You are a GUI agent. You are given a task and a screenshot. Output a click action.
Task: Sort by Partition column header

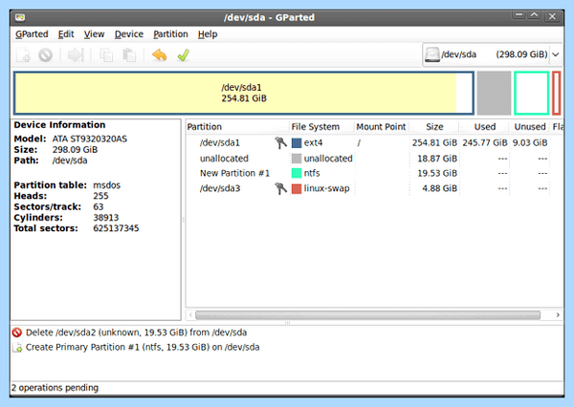coord(237,127)
